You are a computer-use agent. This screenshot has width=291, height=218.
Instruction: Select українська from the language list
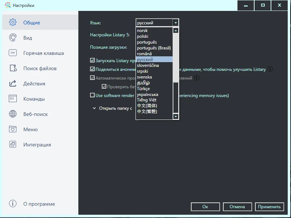tap(148, 94)
